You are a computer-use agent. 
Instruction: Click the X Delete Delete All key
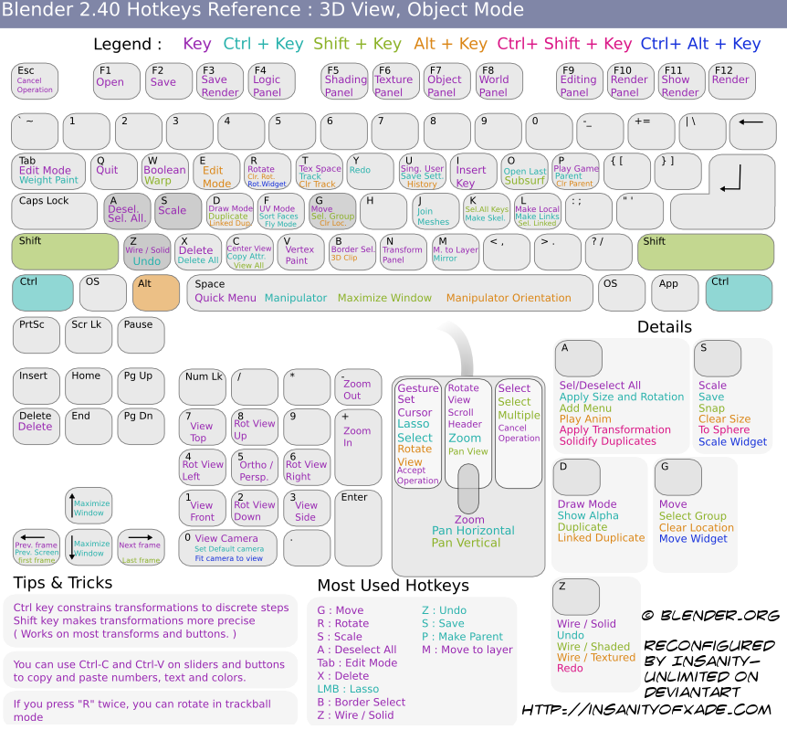tap(198, 251)
